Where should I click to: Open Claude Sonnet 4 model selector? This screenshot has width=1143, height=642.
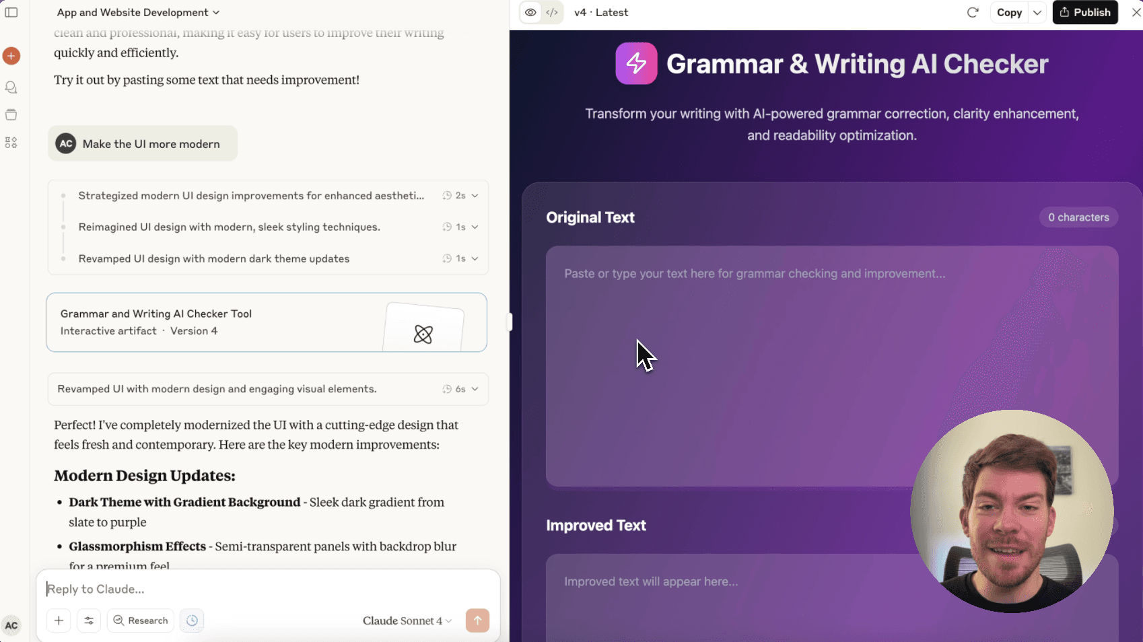(x=407, y=620)
